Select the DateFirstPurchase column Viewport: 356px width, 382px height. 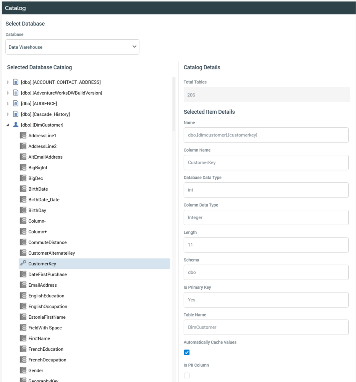pos(47,274)
